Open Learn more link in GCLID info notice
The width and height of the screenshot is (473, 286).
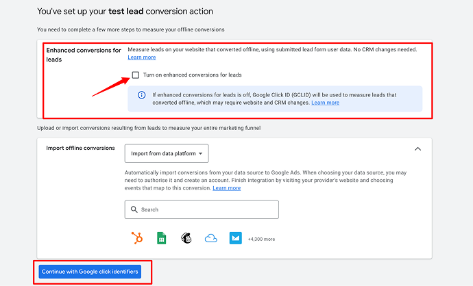coord(325,103)
